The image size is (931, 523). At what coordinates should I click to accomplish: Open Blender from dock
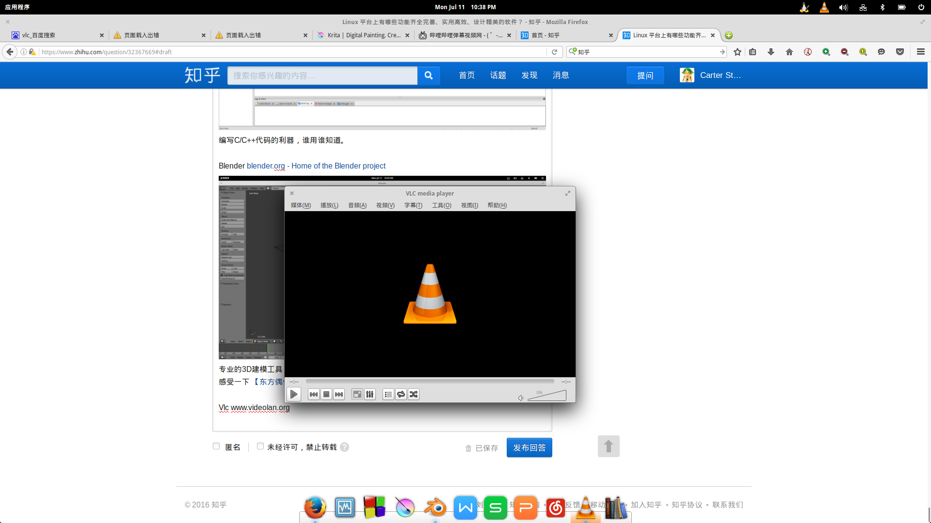click(x=435, y=508)
